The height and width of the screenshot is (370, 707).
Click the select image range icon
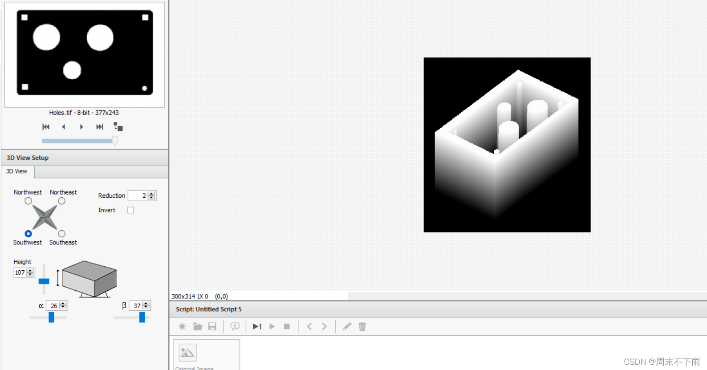point(118,127)
